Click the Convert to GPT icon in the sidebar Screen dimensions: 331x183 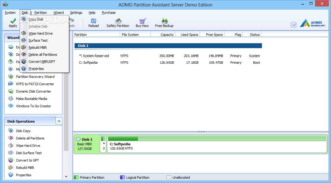click(x=11, y=160)
